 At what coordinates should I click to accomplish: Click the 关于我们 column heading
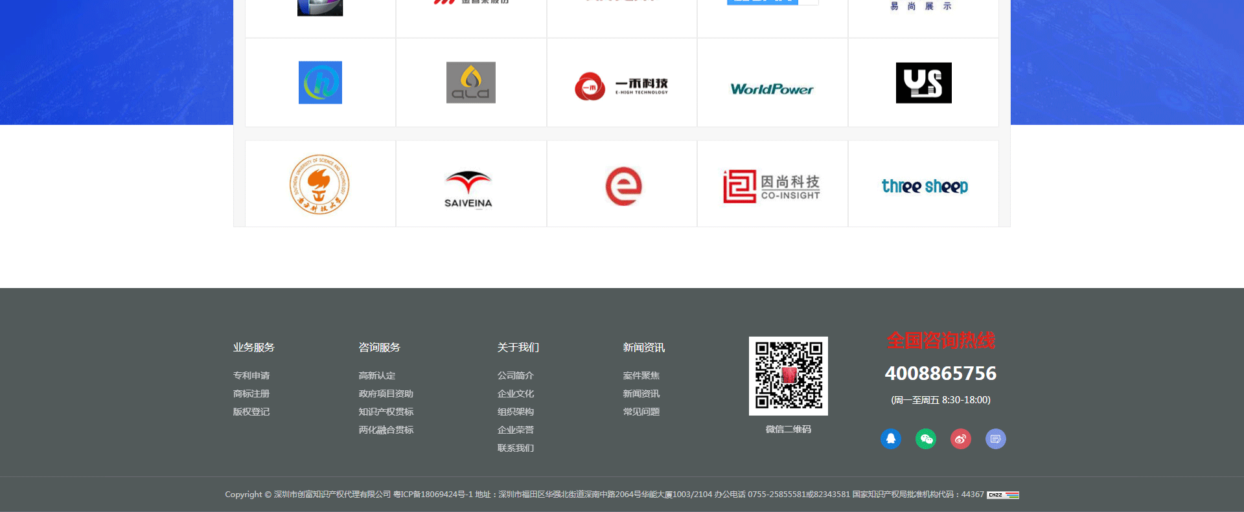[x=518, y=348]
